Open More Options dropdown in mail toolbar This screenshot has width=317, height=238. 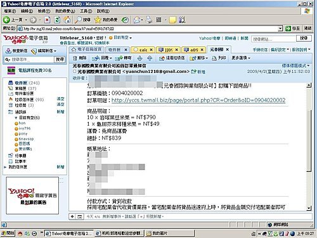241,58
